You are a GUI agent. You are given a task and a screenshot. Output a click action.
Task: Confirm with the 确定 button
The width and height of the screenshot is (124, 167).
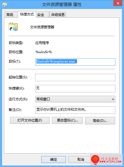coord(54,160)
